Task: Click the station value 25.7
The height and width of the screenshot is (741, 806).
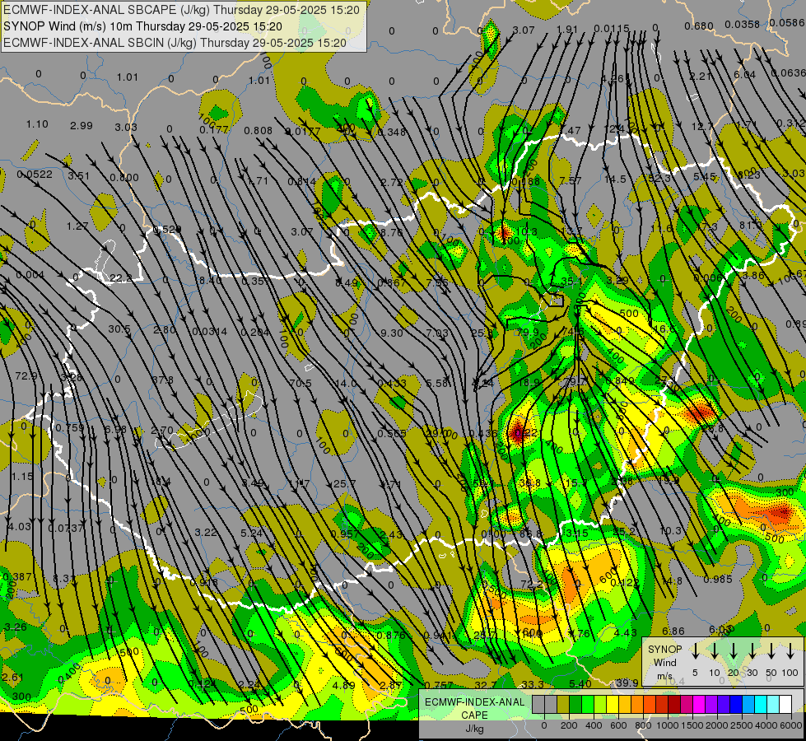Action: point(345,484)
